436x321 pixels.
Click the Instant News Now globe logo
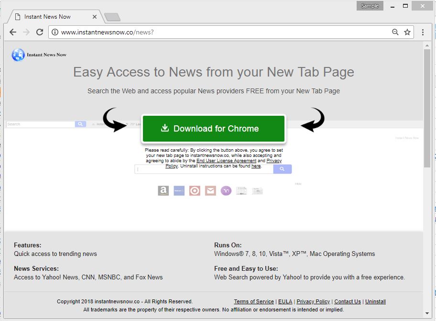[18, 55]
